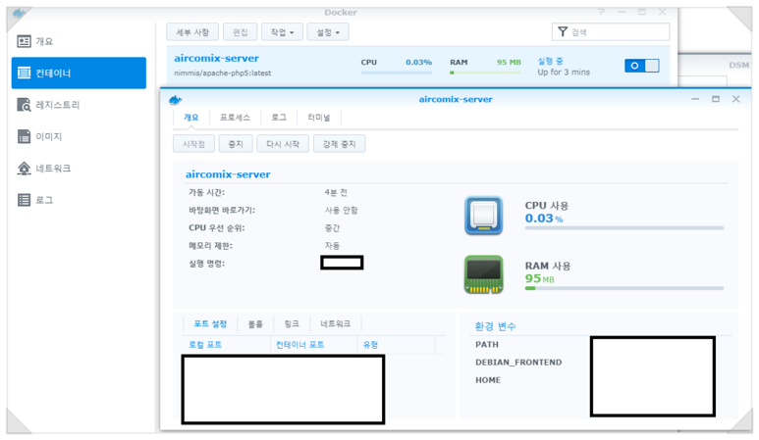Click the HOME environment variable row
Screen dimensions: 759x440
pyautogui.click(x=488, y=380)
